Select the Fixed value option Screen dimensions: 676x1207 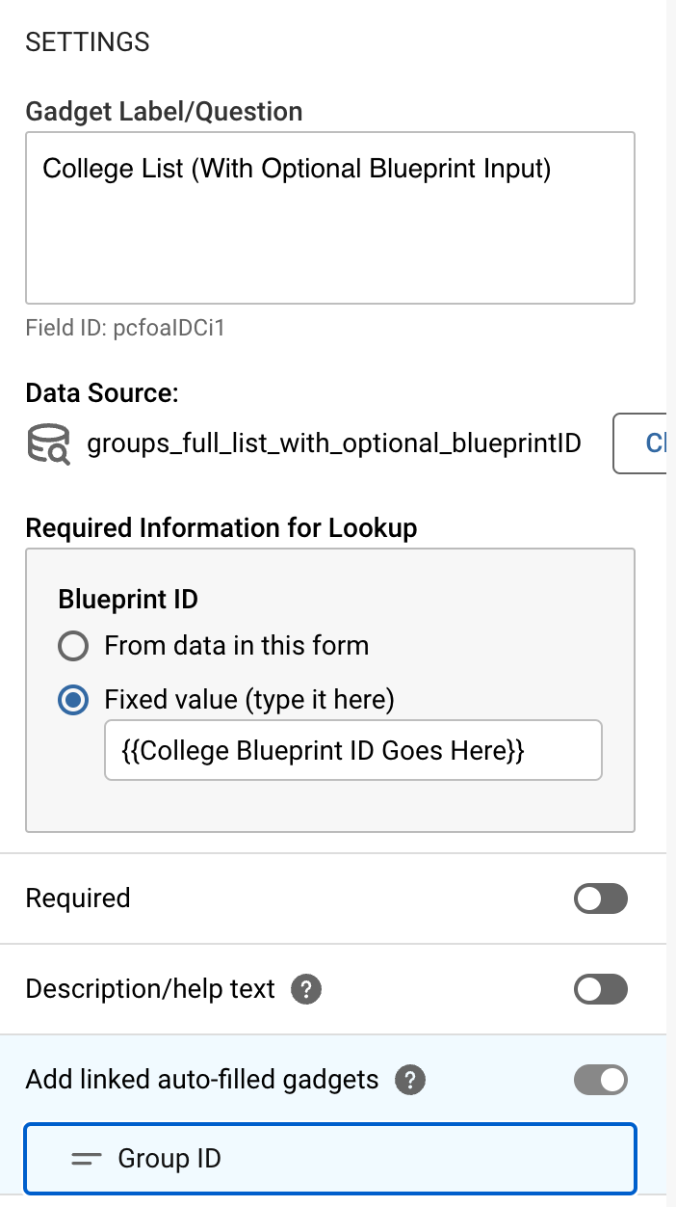point(73,700)
